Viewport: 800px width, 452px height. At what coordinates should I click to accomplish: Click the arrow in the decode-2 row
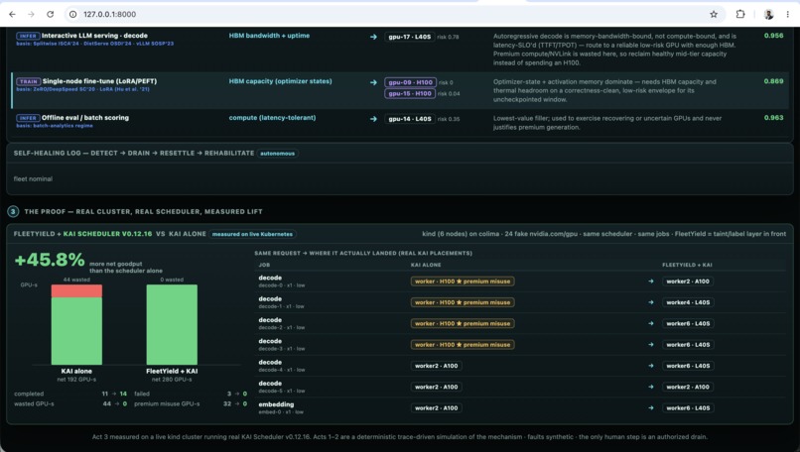point(650,323)
